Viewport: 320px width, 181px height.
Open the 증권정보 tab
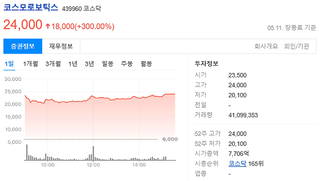point(23,46)
